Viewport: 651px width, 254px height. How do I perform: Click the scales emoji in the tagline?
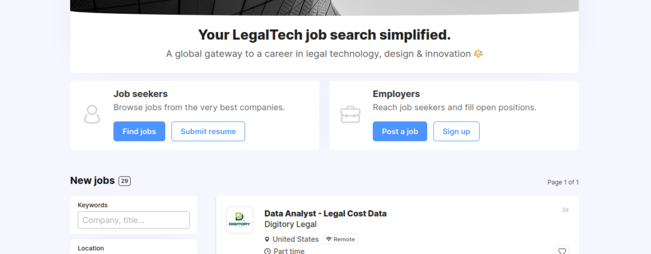click(x=478, y=54)
